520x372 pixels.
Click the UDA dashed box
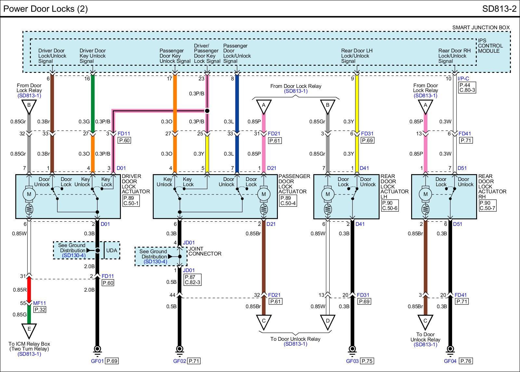pyautogui.click(x=112, y=250)
